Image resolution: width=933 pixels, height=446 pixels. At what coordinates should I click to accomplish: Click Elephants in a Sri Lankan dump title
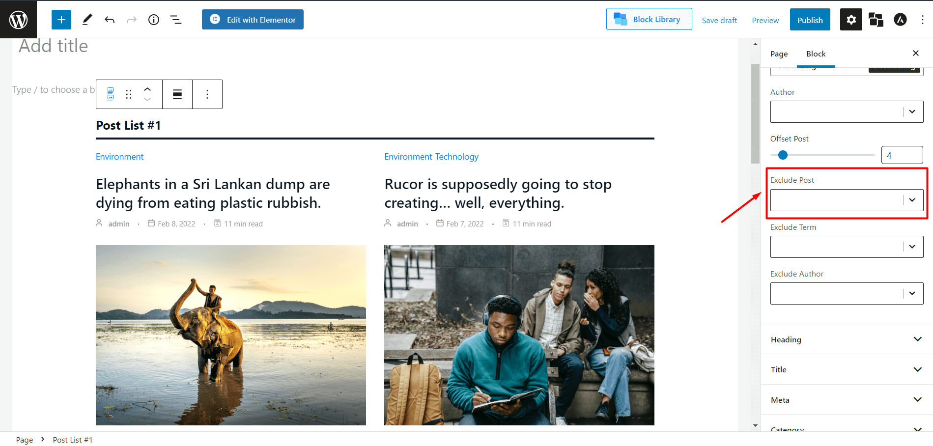coord(213,194)
